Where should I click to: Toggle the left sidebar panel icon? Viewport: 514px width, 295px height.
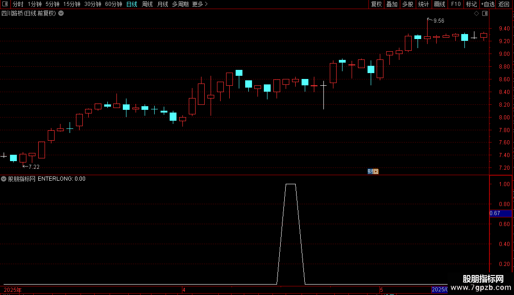[5, 4]
